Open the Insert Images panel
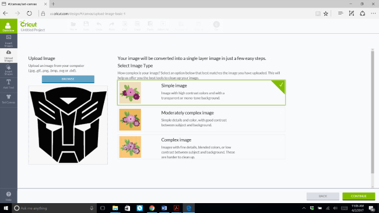This screenshot has height=213, width=379. (x=9, y=41)
